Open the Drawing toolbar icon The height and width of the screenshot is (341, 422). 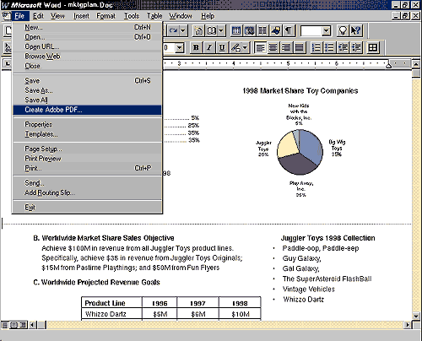[x=276, y=30]
